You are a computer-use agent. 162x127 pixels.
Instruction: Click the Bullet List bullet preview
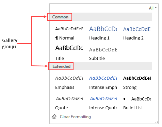pyautogui.click(x=125, y=99)
